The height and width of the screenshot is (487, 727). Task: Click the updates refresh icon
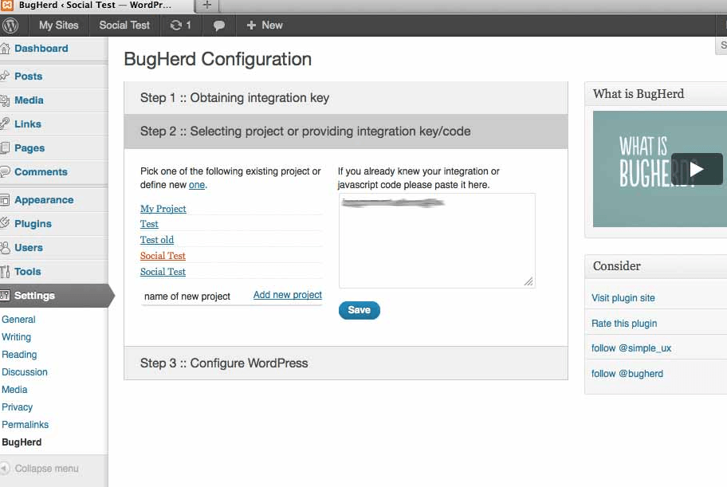175,25
